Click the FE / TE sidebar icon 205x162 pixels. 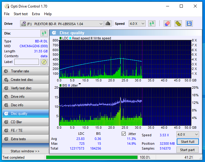[6, 131]
